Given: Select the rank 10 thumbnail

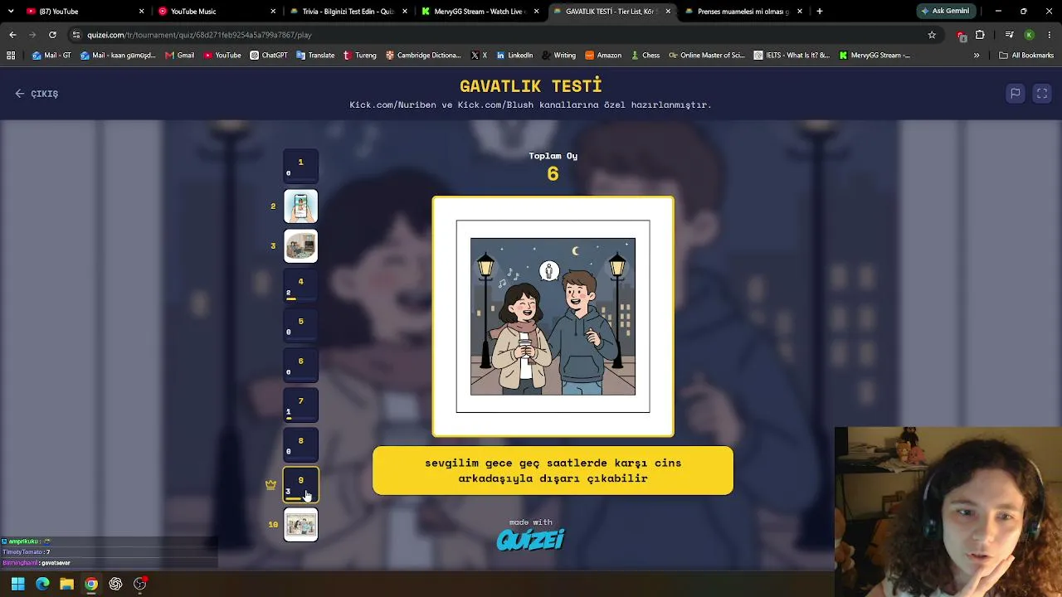Looking at the screenshot, I should click(x=300, y=525).
